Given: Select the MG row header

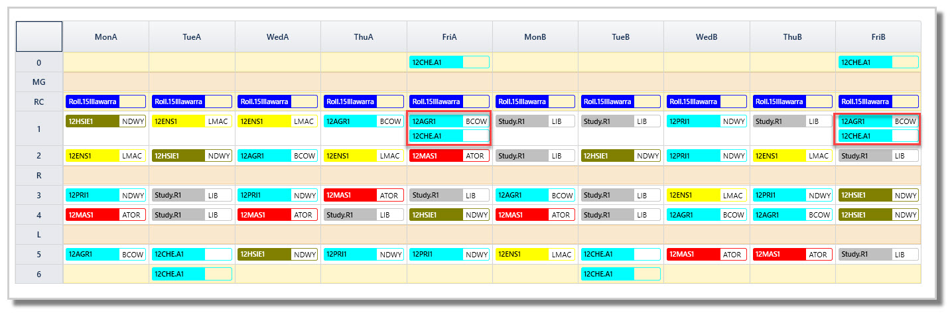Looking at the screenshot, I should click(x=39, y=82).
